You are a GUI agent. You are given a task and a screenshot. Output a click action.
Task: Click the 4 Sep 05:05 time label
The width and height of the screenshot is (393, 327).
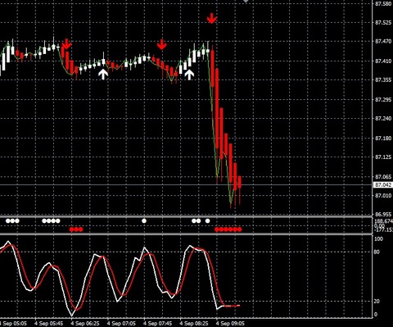(x=14, y=324)
